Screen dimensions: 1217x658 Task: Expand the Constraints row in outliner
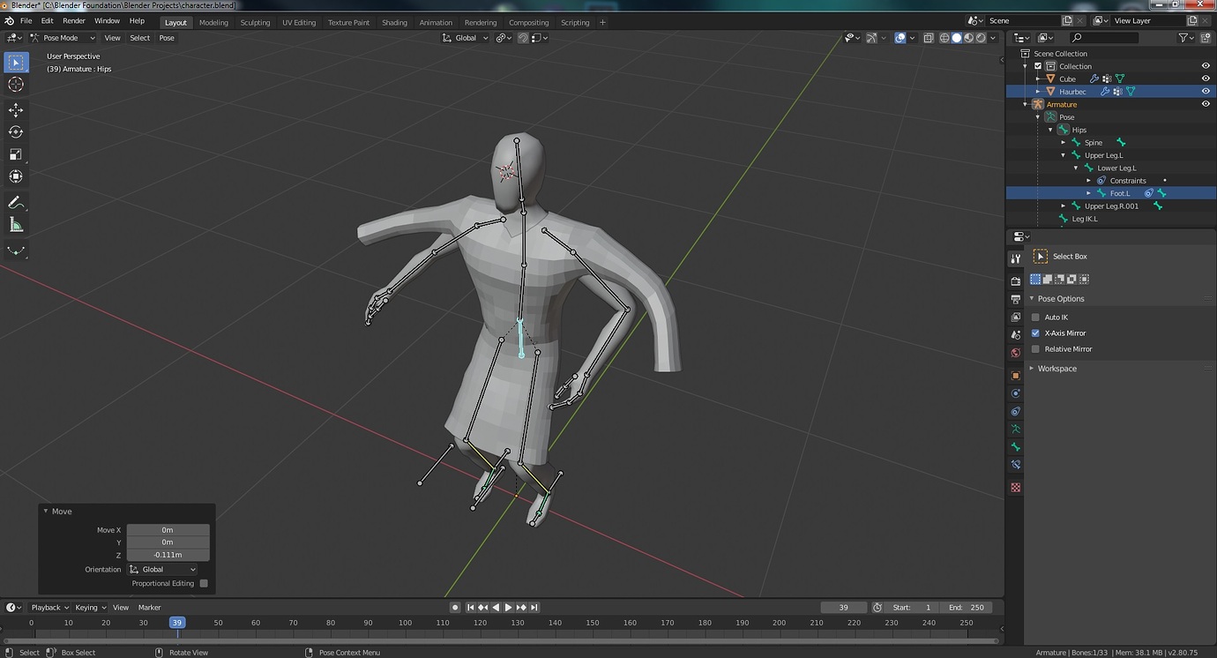point(1088,181)
